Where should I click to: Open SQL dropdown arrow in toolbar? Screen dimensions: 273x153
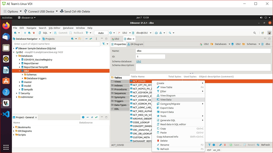click(50, 33)
